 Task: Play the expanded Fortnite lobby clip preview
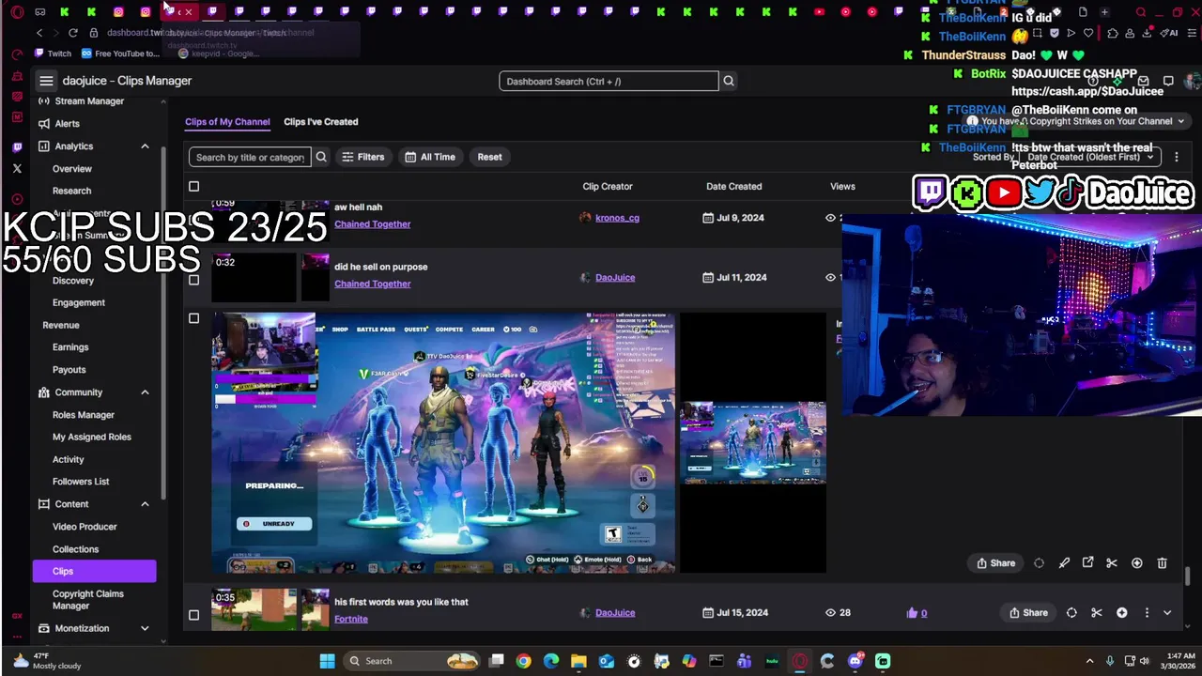pos(443,442)
